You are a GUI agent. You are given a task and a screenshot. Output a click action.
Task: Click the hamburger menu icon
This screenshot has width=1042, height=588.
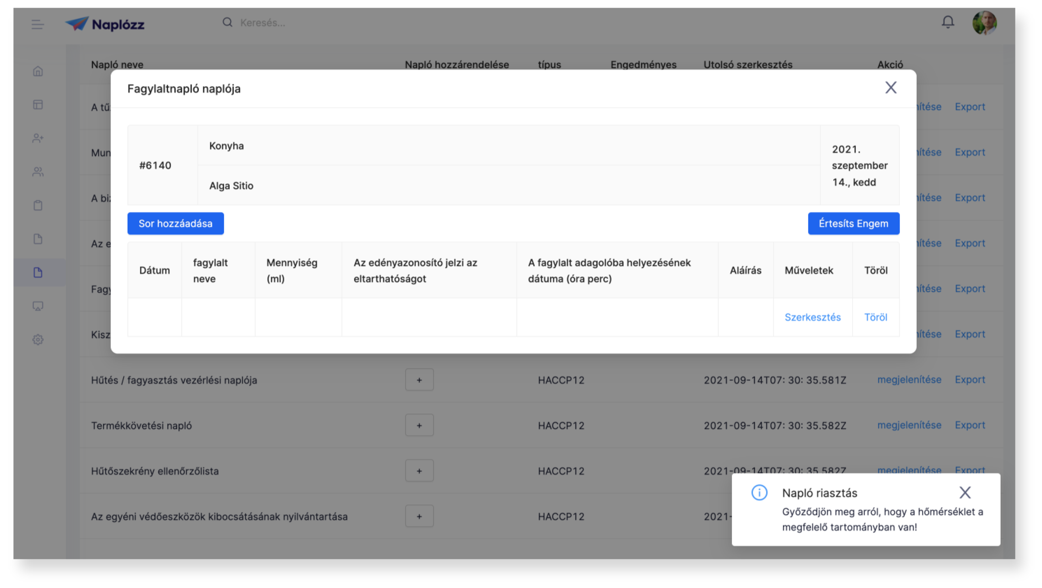tap(38, 24)
